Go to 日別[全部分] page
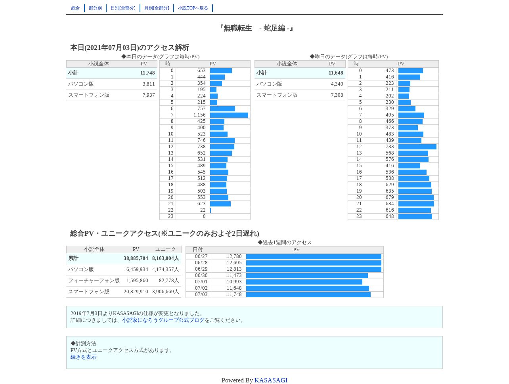The height and width of the screenshot is (384, 509). click(x=123, y=8)
